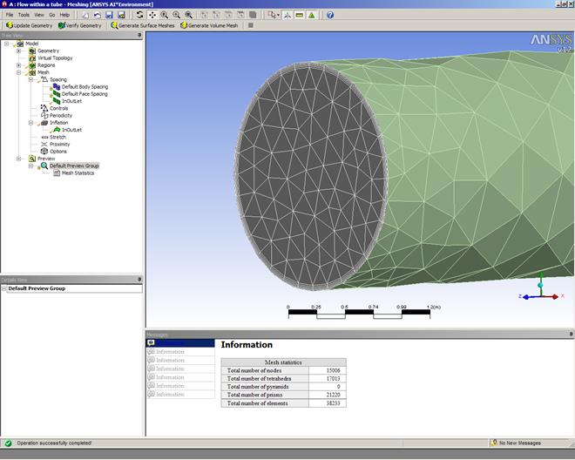
Task: Pin the Tree View panel
Action: coord(139,36)
